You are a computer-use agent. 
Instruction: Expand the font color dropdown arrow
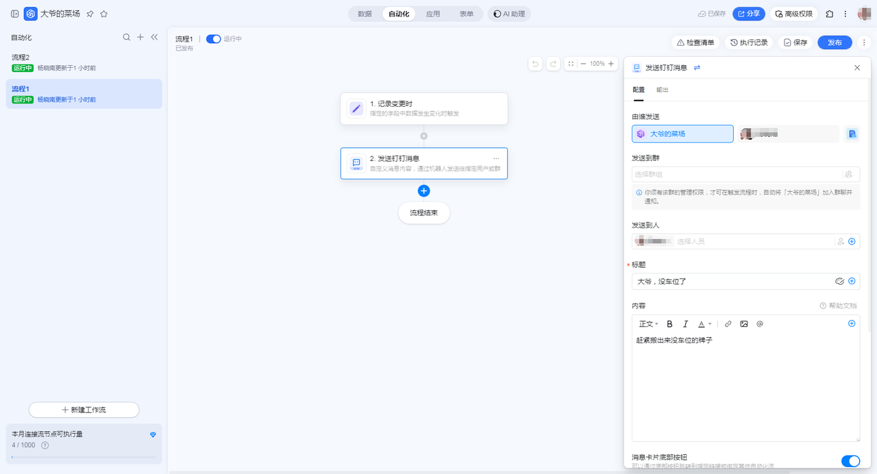point(710,324)
